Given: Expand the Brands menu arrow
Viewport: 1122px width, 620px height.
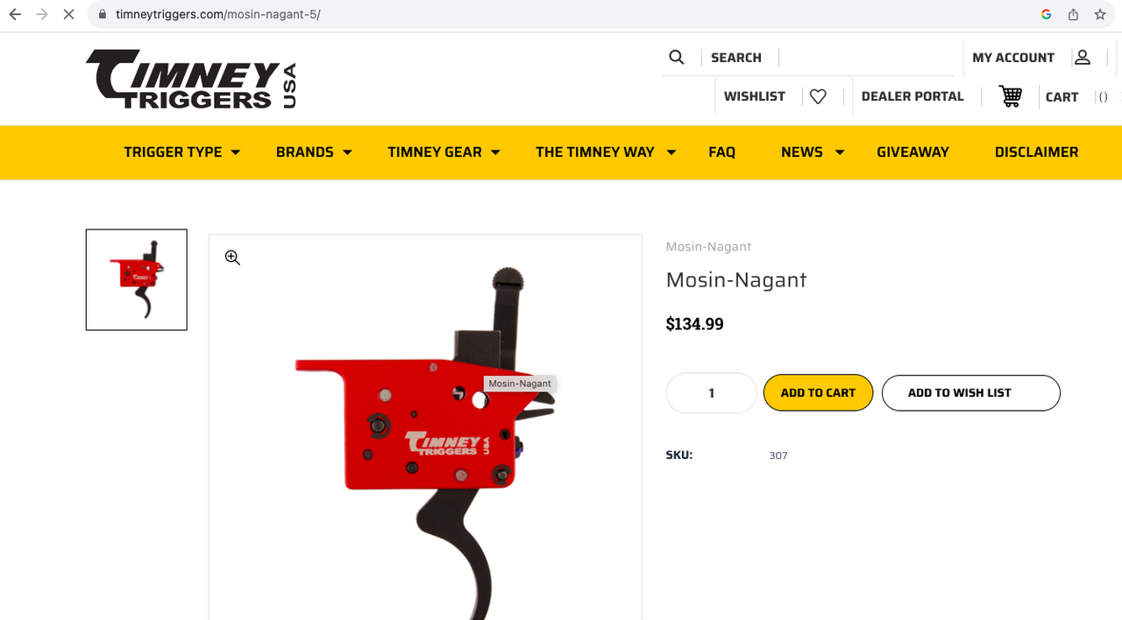Looking at the screenshot, I should point(347,152).
